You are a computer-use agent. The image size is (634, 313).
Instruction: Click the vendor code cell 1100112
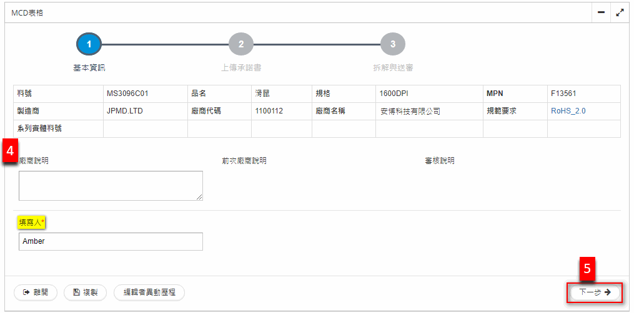(269, 111)
